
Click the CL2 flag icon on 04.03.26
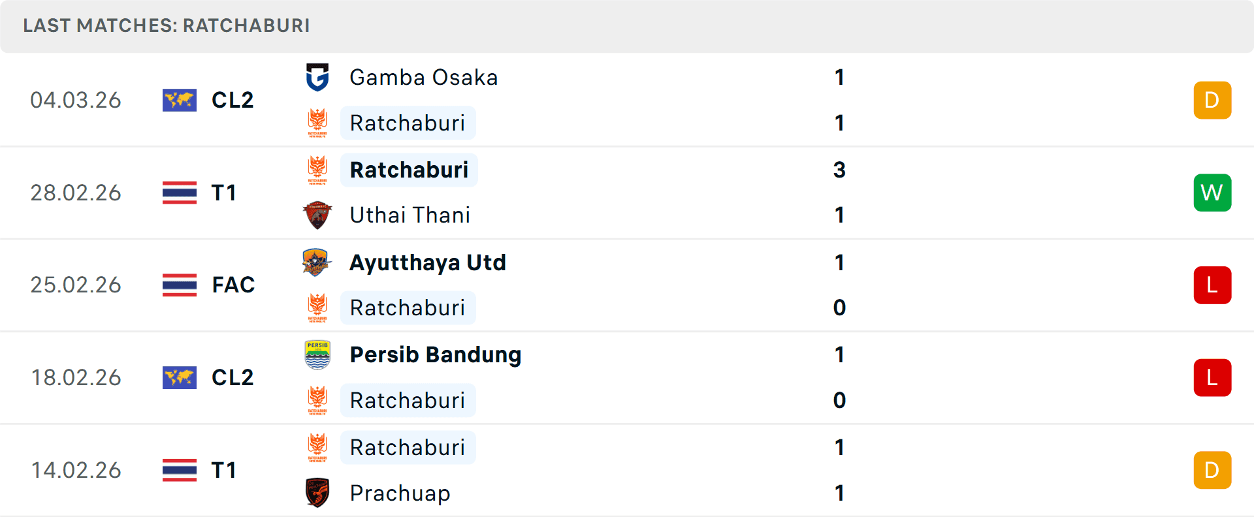point(180,100)
